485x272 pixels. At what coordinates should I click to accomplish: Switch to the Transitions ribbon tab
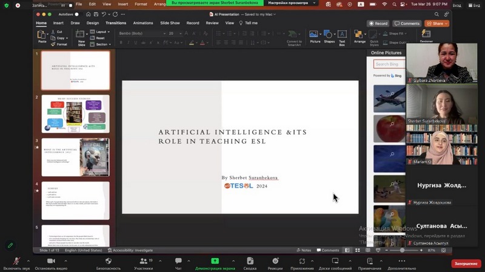click(x=116, y=23)
